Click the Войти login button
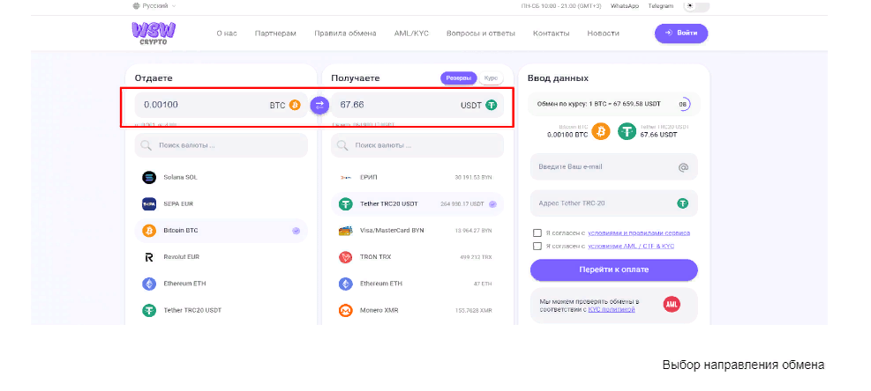871x391 pixels. 680,33
